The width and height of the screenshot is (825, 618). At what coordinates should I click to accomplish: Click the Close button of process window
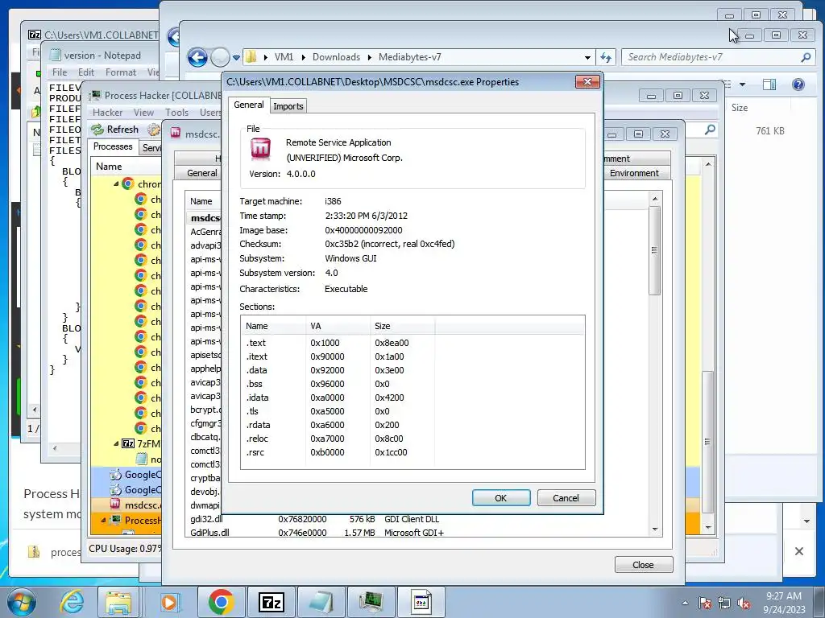[x=643, y=564]
